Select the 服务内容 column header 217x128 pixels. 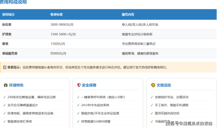pyautogui.click(x=128, y=14)
